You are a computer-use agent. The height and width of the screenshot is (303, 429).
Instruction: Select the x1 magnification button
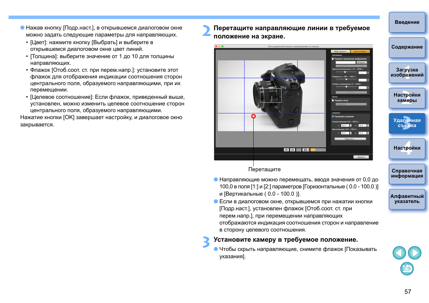pos(313,150)
